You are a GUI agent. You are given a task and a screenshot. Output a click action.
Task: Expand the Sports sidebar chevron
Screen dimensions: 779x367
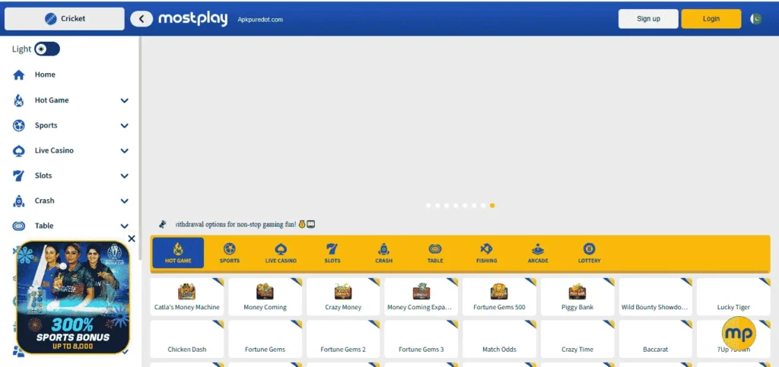pyautogui.click(x=124, y=125)
